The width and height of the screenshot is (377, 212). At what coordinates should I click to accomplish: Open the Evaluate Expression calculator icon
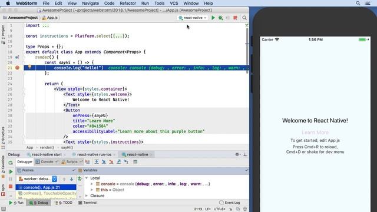pos(135,162)
